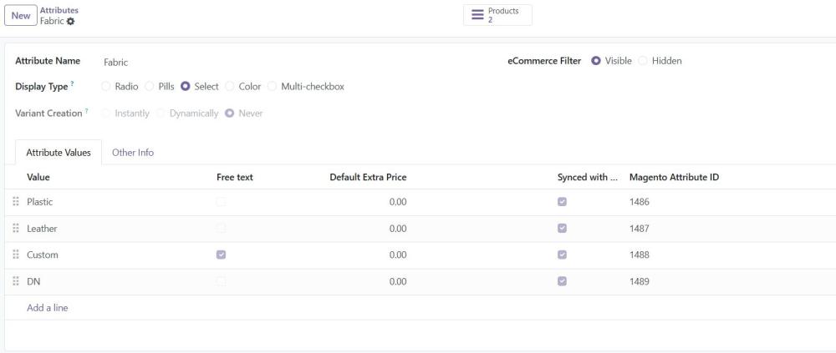This screenshot has width=836, height=353.
Task: Click Add a line link
Action: [48, 308]
